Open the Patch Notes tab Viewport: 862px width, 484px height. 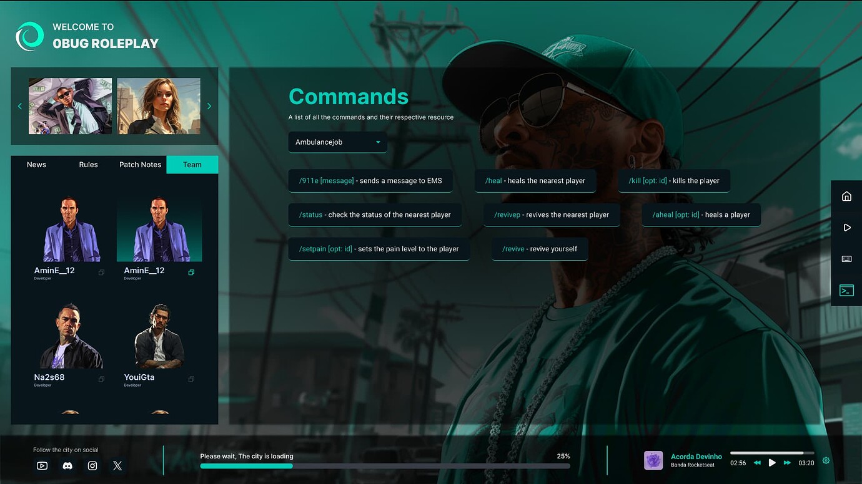pyautogui.click(x=139, y=165)
